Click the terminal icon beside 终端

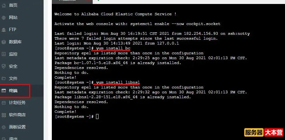pos(4,91)
